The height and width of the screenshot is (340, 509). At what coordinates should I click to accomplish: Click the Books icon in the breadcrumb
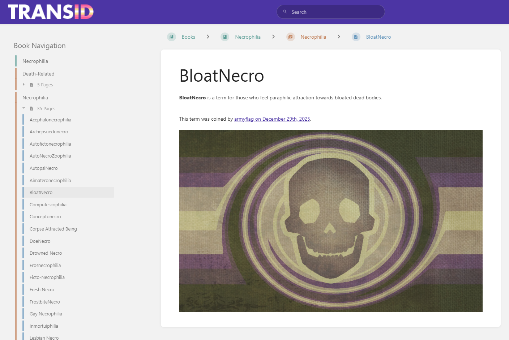(171, 37)
